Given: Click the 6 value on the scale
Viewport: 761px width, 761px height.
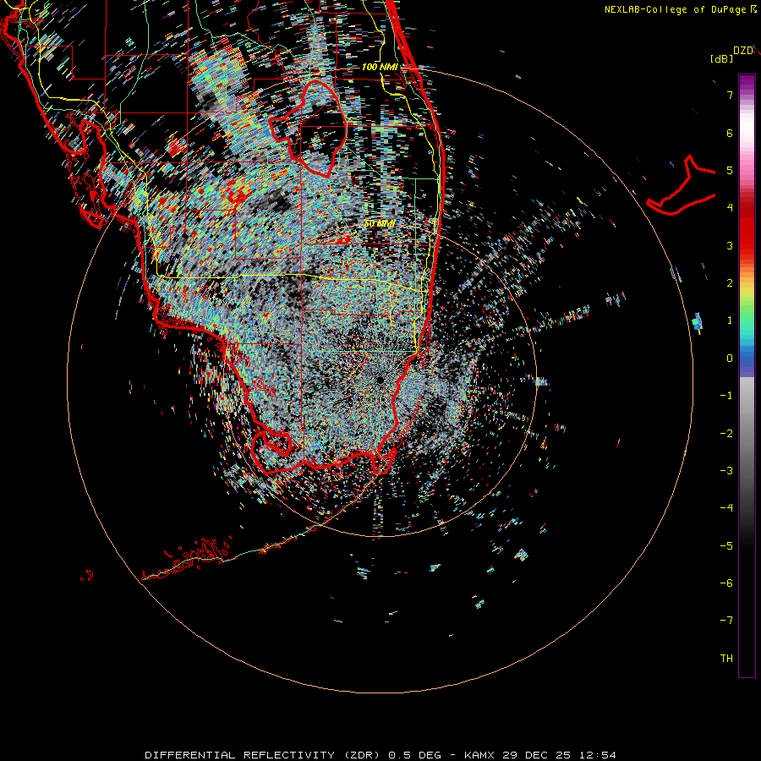Looking at the screenshot, I should (730, 133).
